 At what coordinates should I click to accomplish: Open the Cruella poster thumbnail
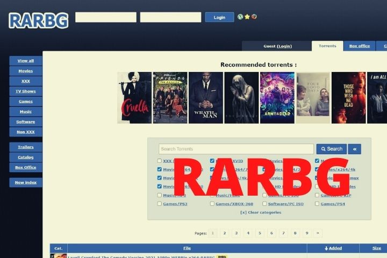(x=134, y=98)
